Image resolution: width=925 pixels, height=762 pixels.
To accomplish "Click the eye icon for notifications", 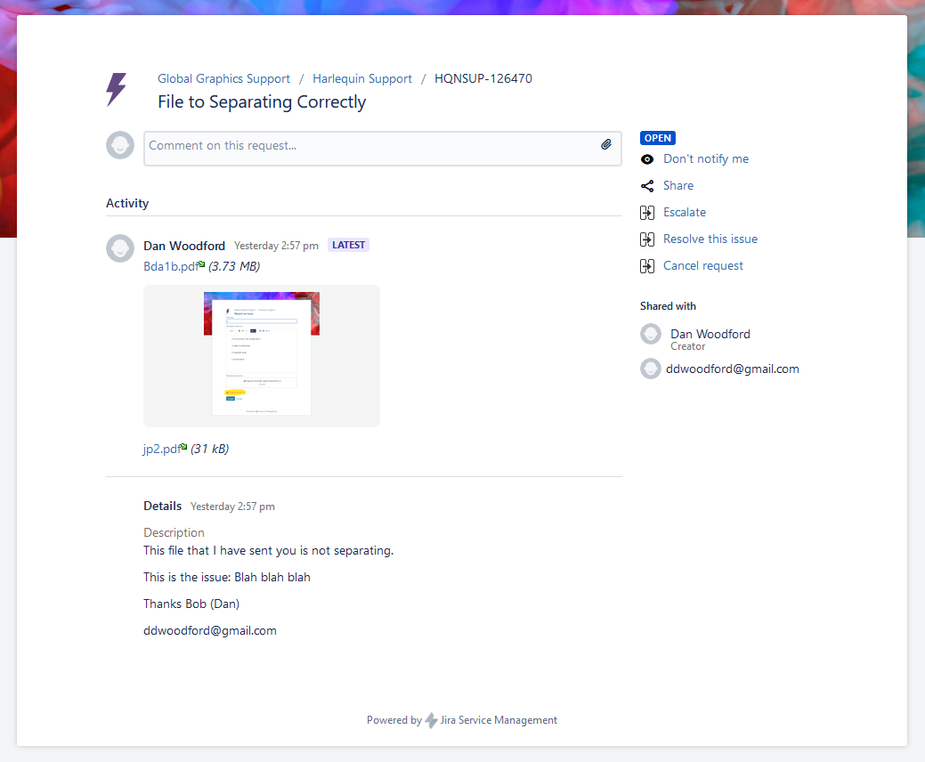I will point(647,159).
